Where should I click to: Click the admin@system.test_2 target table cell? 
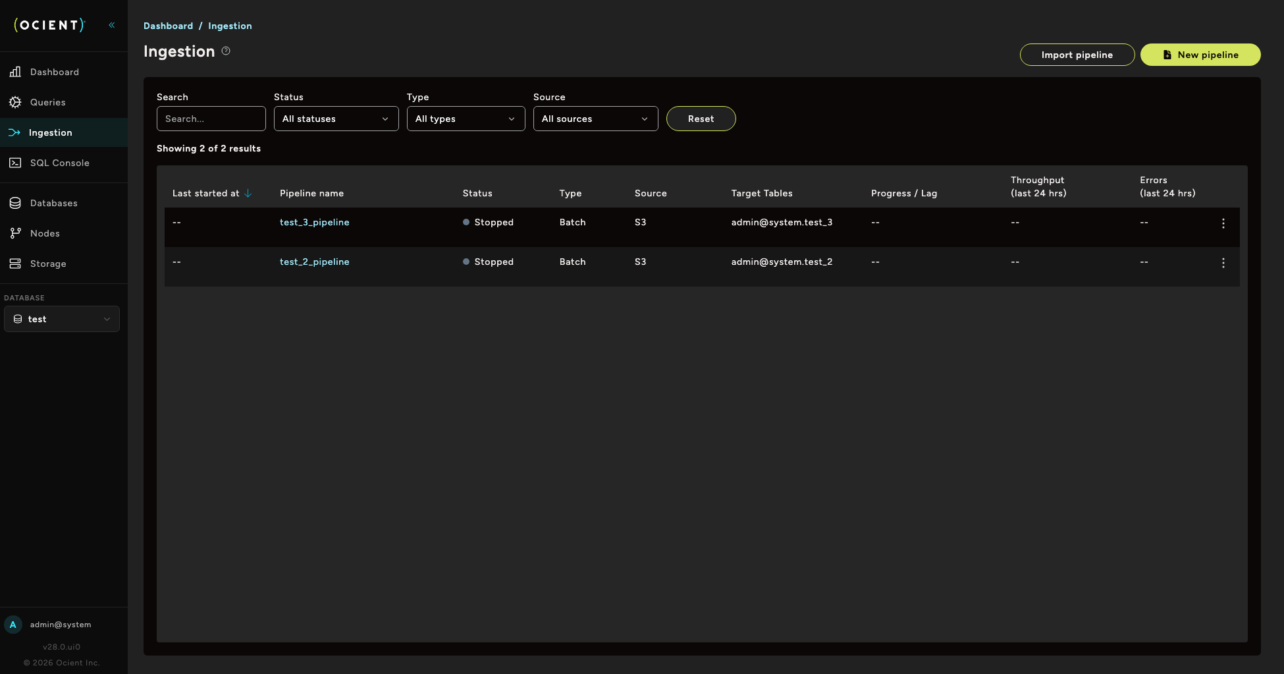(782, 262)
